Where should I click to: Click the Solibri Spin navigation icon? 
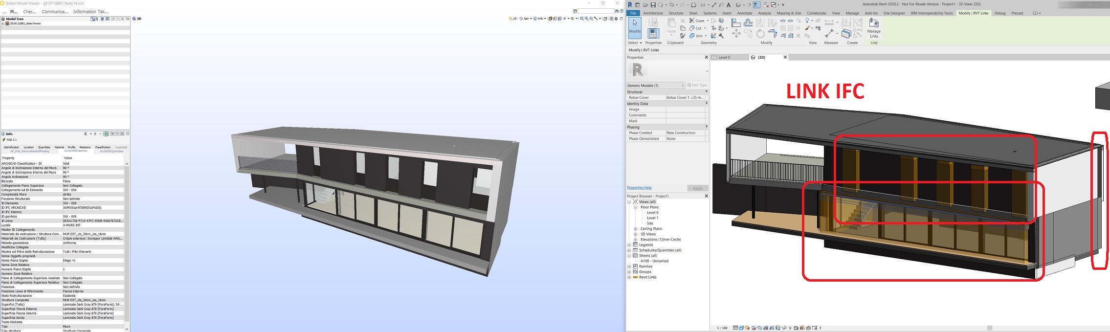tap(521, 19)
